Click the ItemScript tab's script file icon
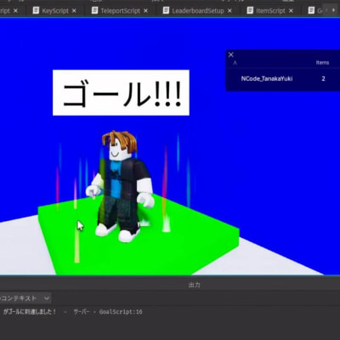The image size is (340, 340). pos(250,10)
